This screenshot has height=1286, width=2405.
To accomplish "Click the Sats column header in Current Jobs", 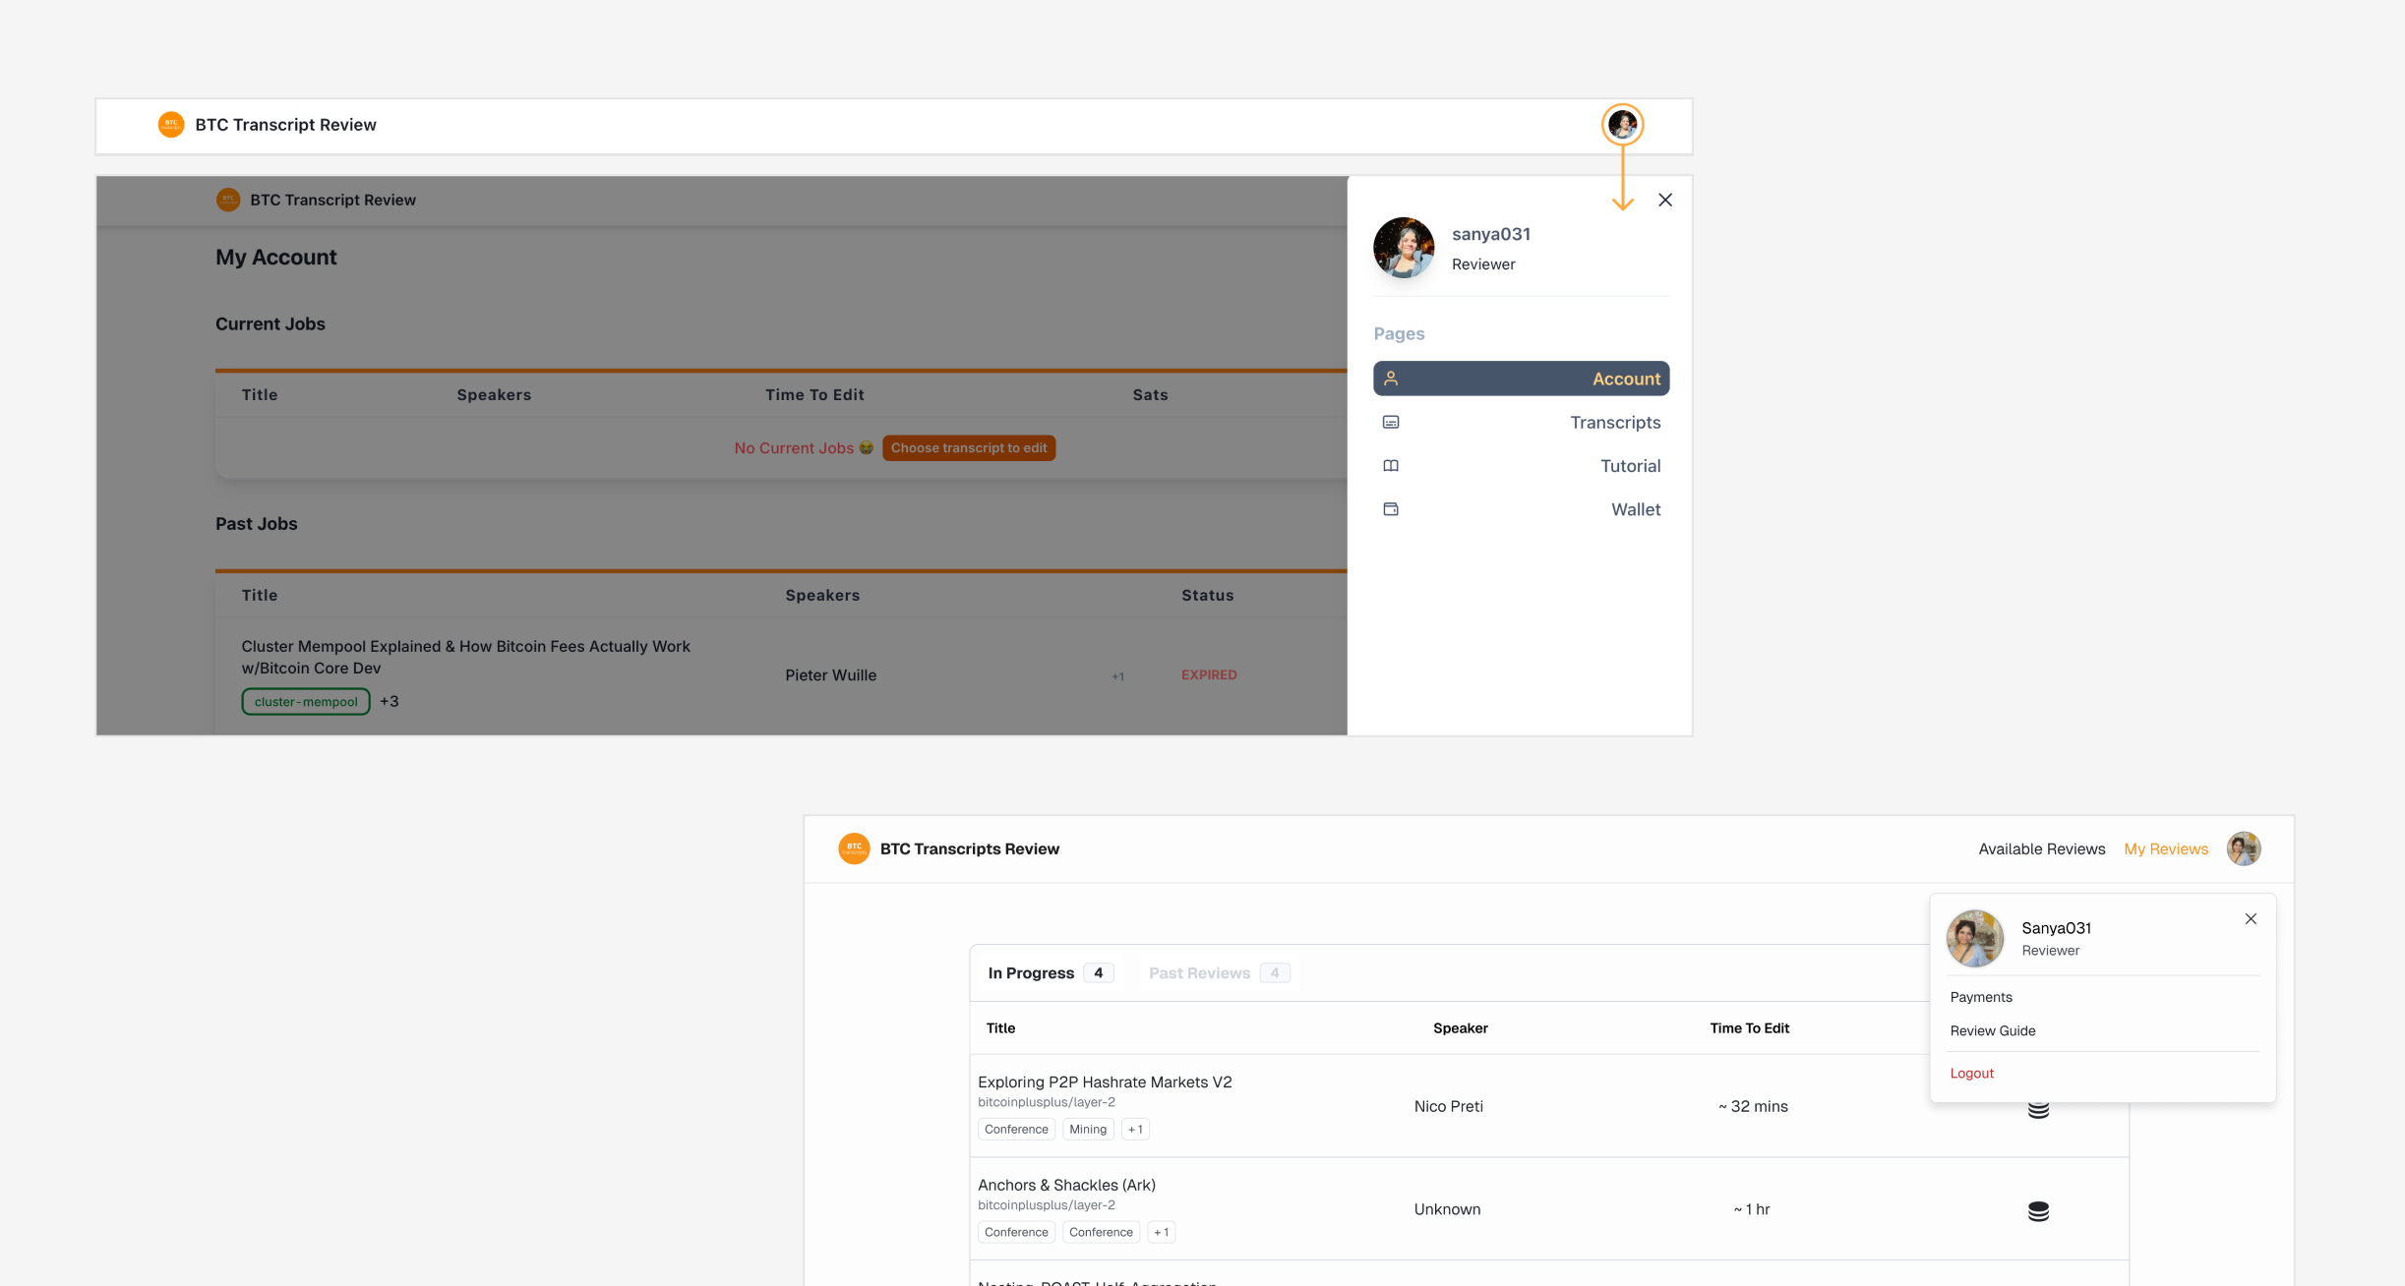I will 1150,395.
